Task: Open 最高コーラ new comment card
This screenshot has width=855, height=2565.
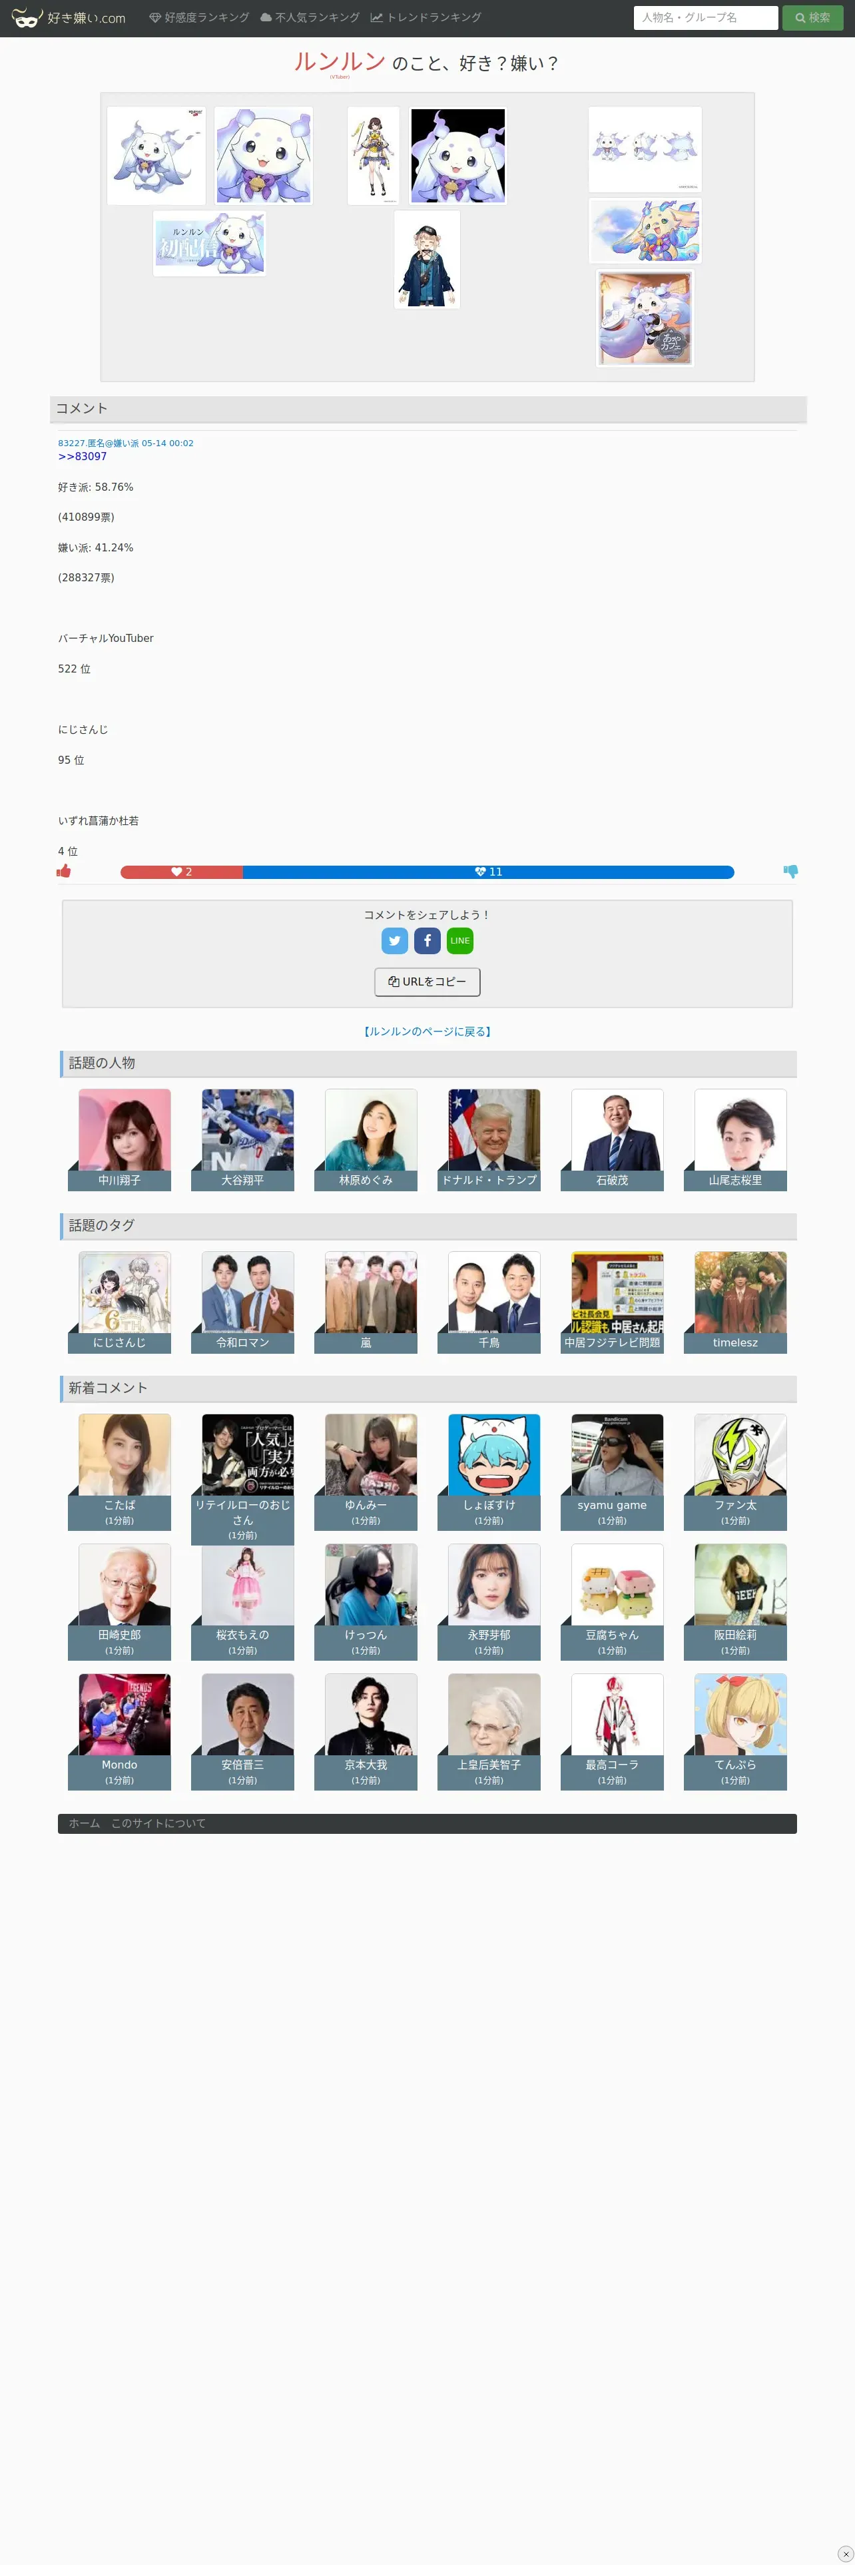Action: tap(612, 1731)
